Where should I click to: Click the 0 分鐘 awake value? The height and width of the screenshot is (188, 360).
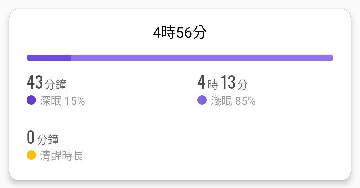pyautogui.click(x=43, y=137)
